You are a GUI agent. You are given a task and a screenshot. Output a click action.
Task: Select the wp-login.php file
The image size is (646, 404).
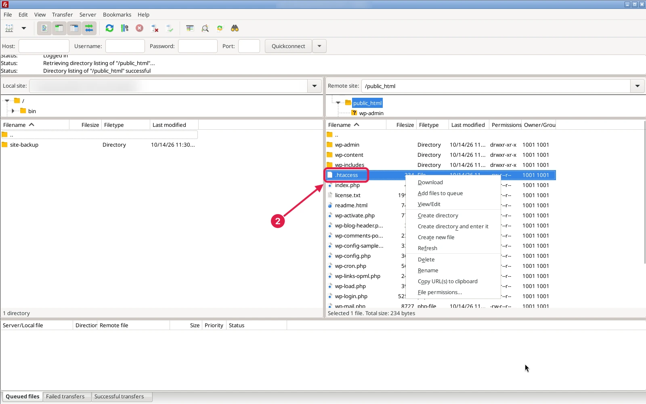351,296
